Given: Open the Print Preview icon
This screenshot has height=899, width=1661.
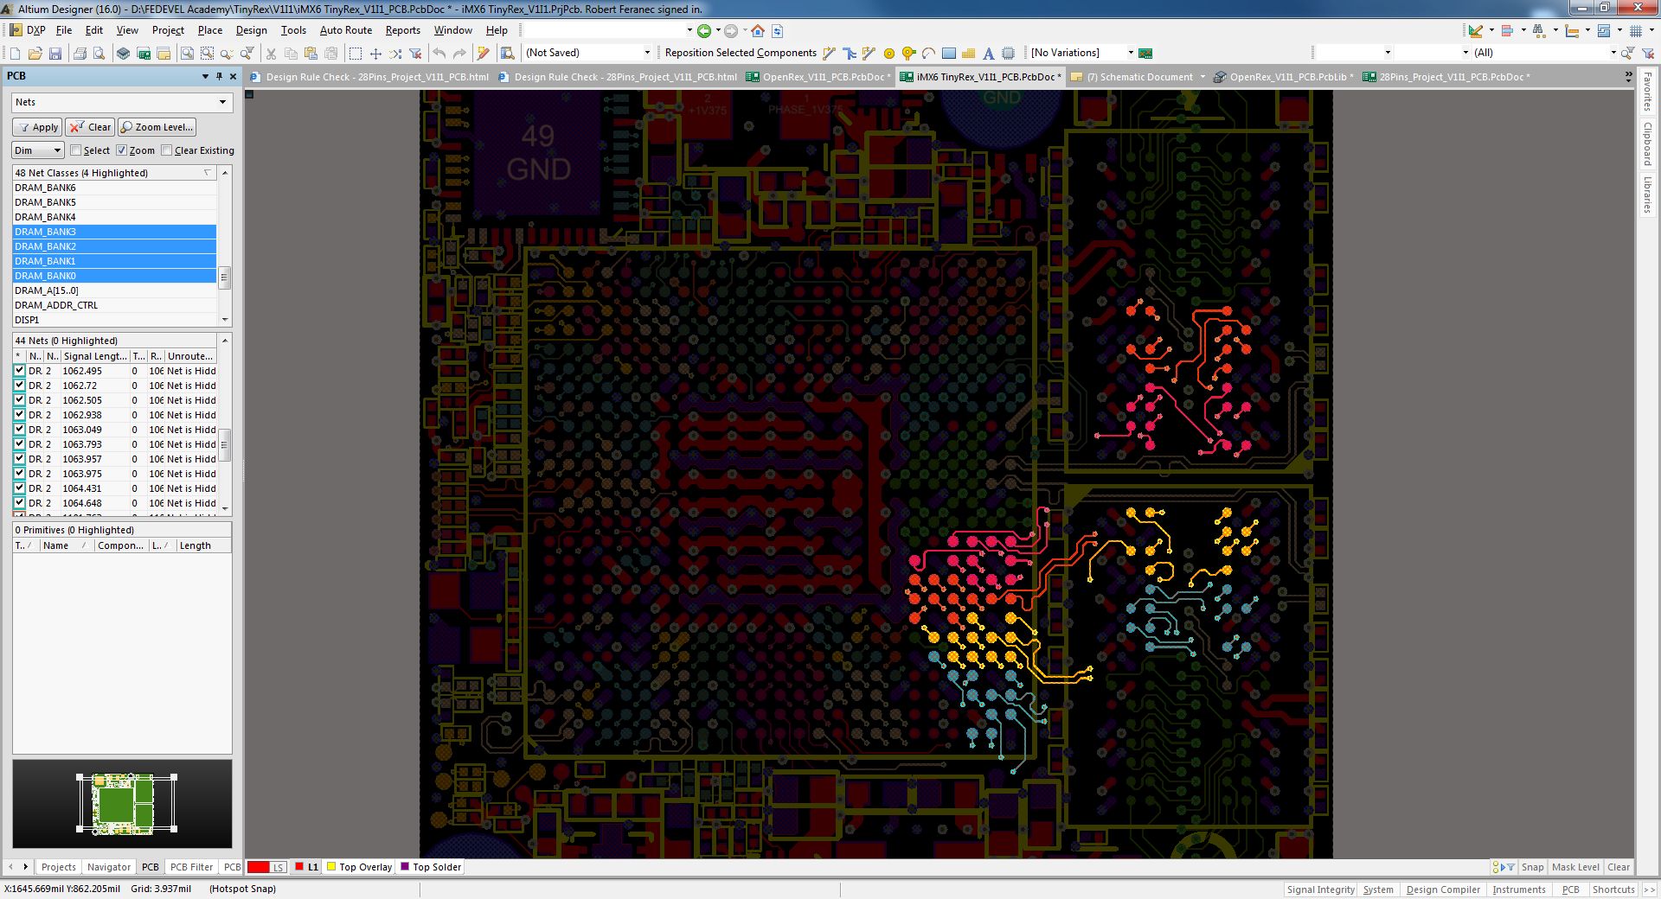Looking at the screenshot, I should (99, 54).
